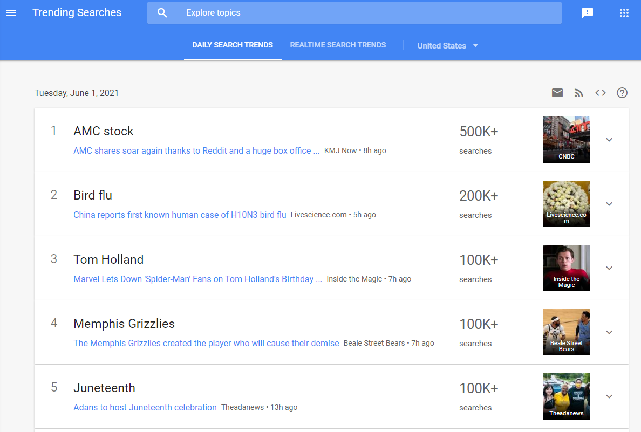
Task: Open the AMC shares soar again article
Action: point(196,151)
